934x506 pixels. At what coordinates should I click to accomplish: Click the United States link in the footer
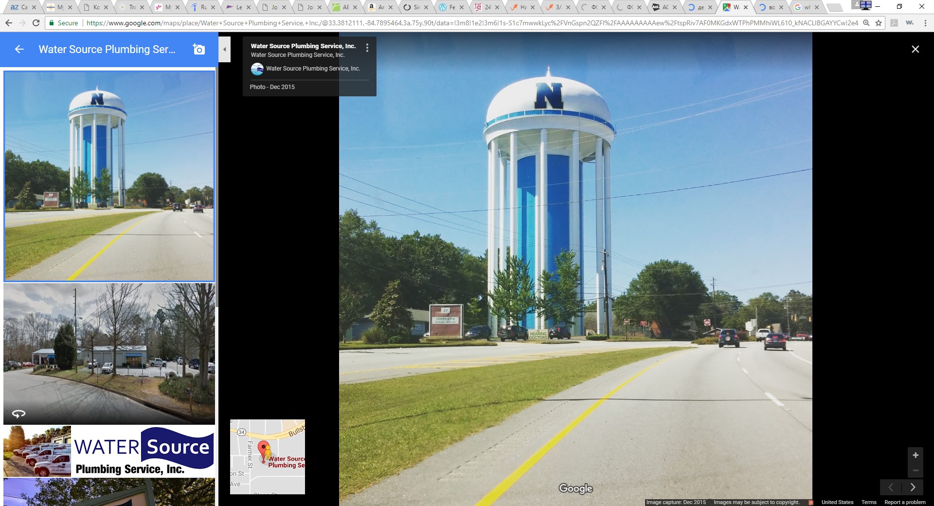coord(837,502)
